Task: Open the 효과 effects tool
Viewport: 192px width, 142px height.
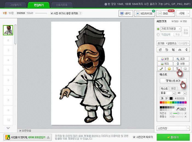Action: tap(181, 59)
